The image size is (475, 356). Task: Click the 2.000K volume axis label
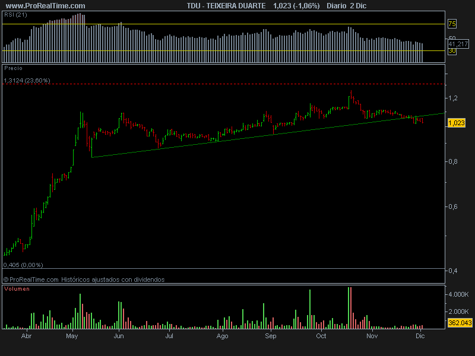[x=458, y=311]
